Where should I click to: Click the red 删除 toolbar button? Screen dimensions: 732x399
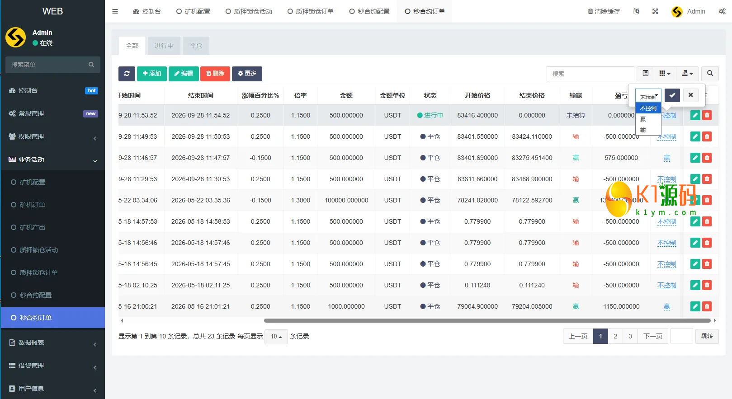[x=215, y=74]
